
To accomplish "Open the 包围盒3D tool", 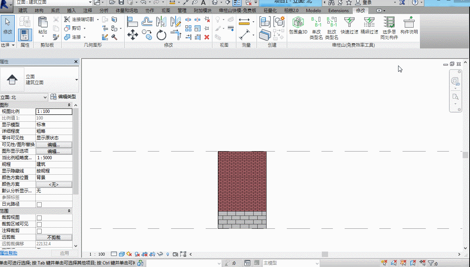I will [298, 25].
